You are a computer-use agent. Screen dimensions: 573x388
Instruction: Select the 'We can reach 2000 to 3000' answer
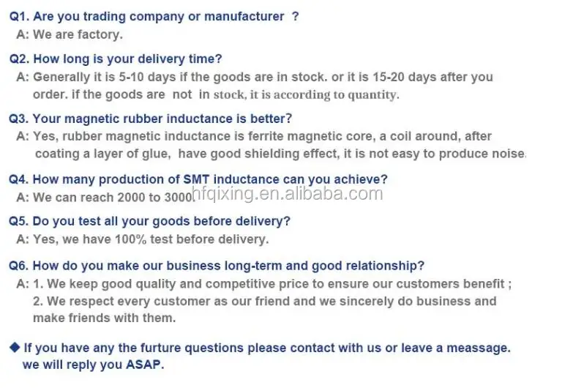[110, 197]
